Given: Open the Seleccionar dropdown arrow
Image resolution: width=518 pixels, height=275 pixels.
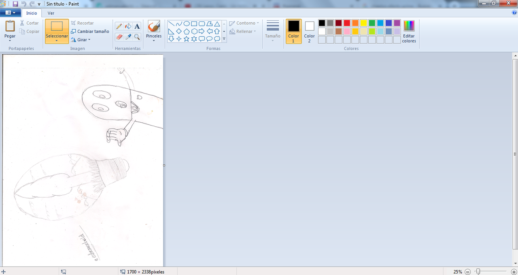Looking at the screenshot, I should (x=57, y=41).
